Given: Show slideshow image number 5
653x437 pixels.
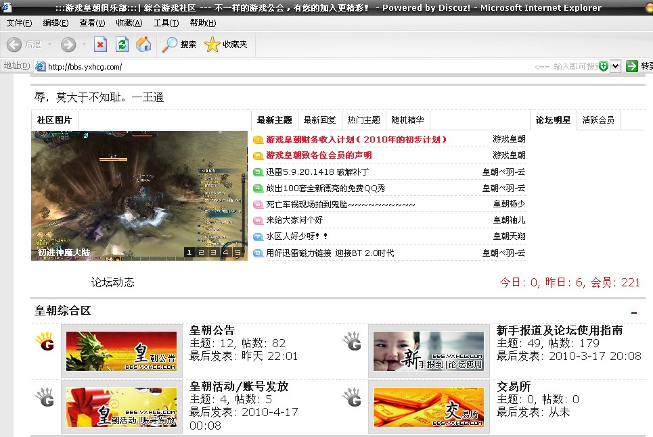Looking at the screenshot, I should (x=238, y=252).
